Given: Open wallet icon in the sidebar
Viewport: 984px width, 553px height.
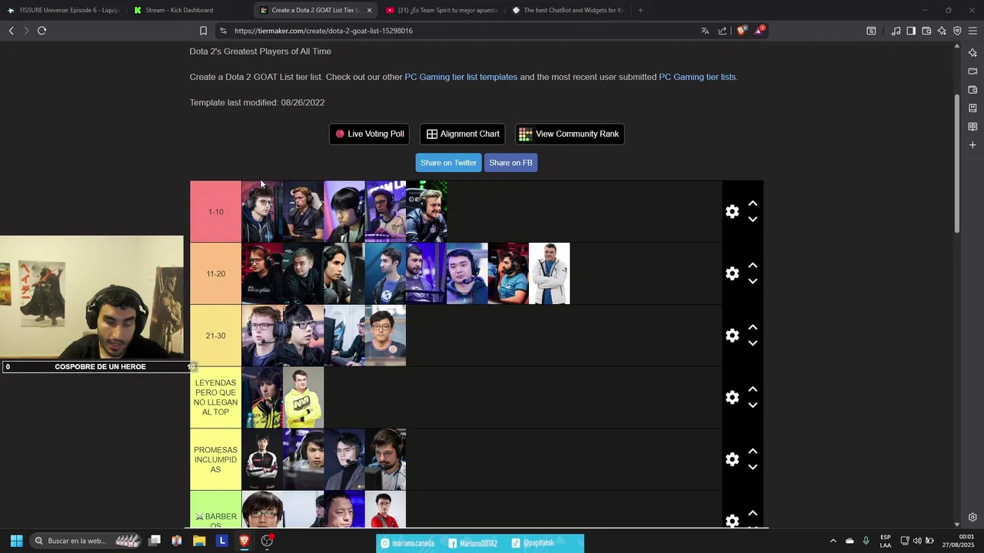Looking at the screenshot, I should pos(972,90).
